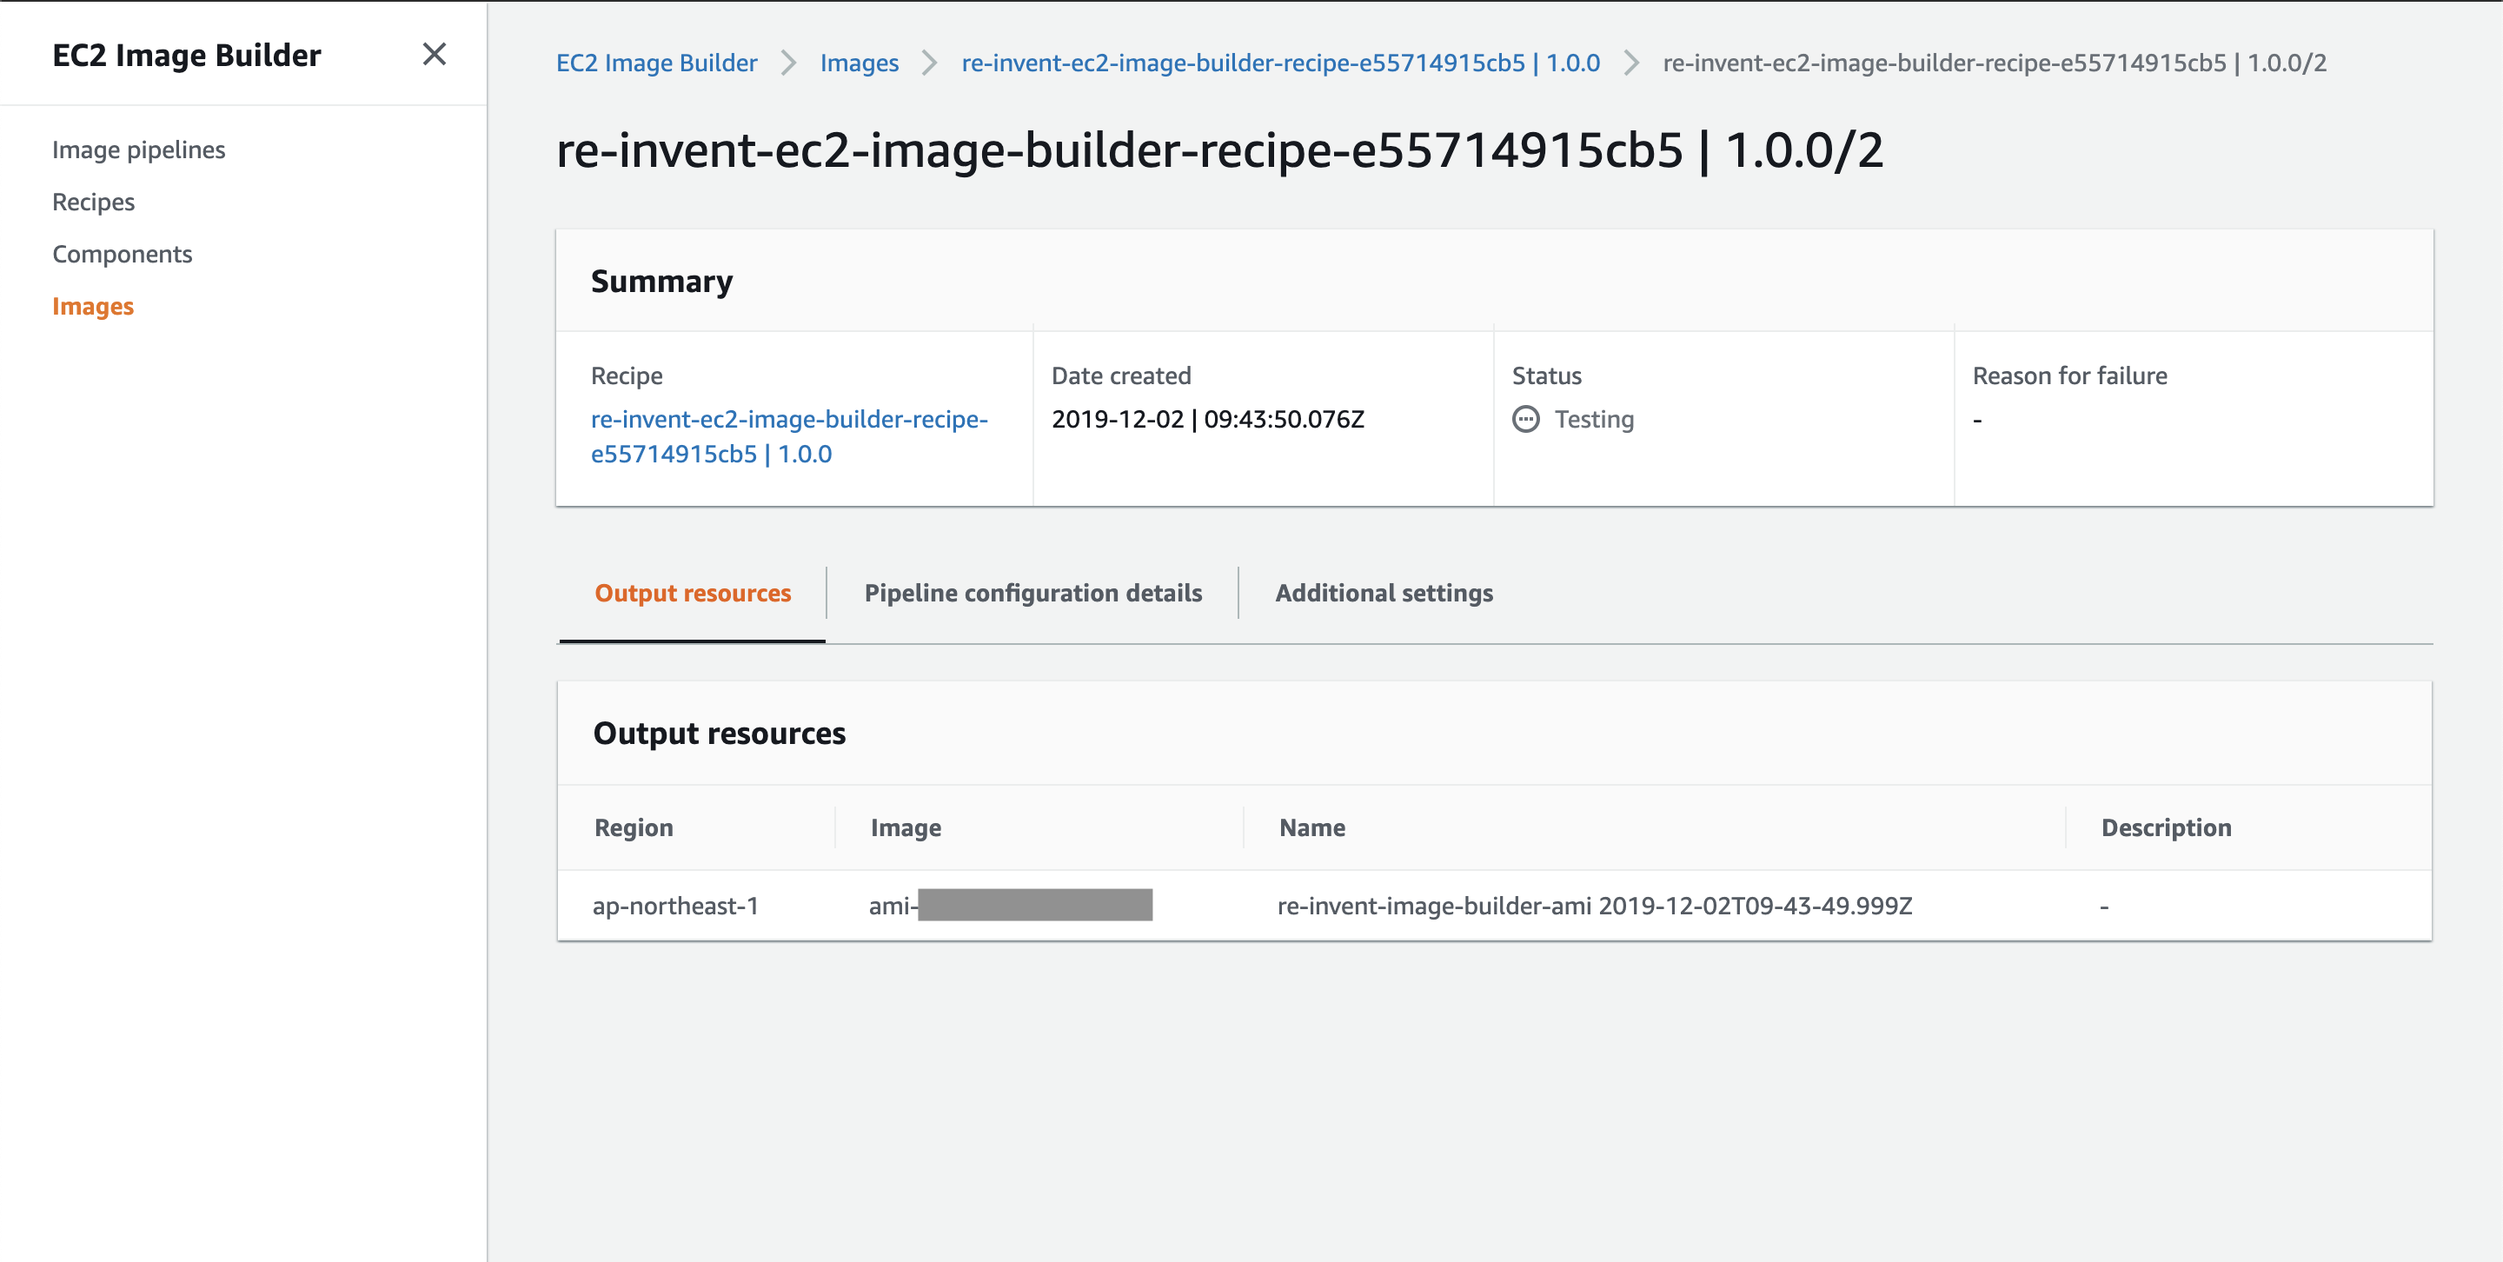Click the Testing status icon in Summary
2503x1262 pixels.
[x=1526, y=419]
